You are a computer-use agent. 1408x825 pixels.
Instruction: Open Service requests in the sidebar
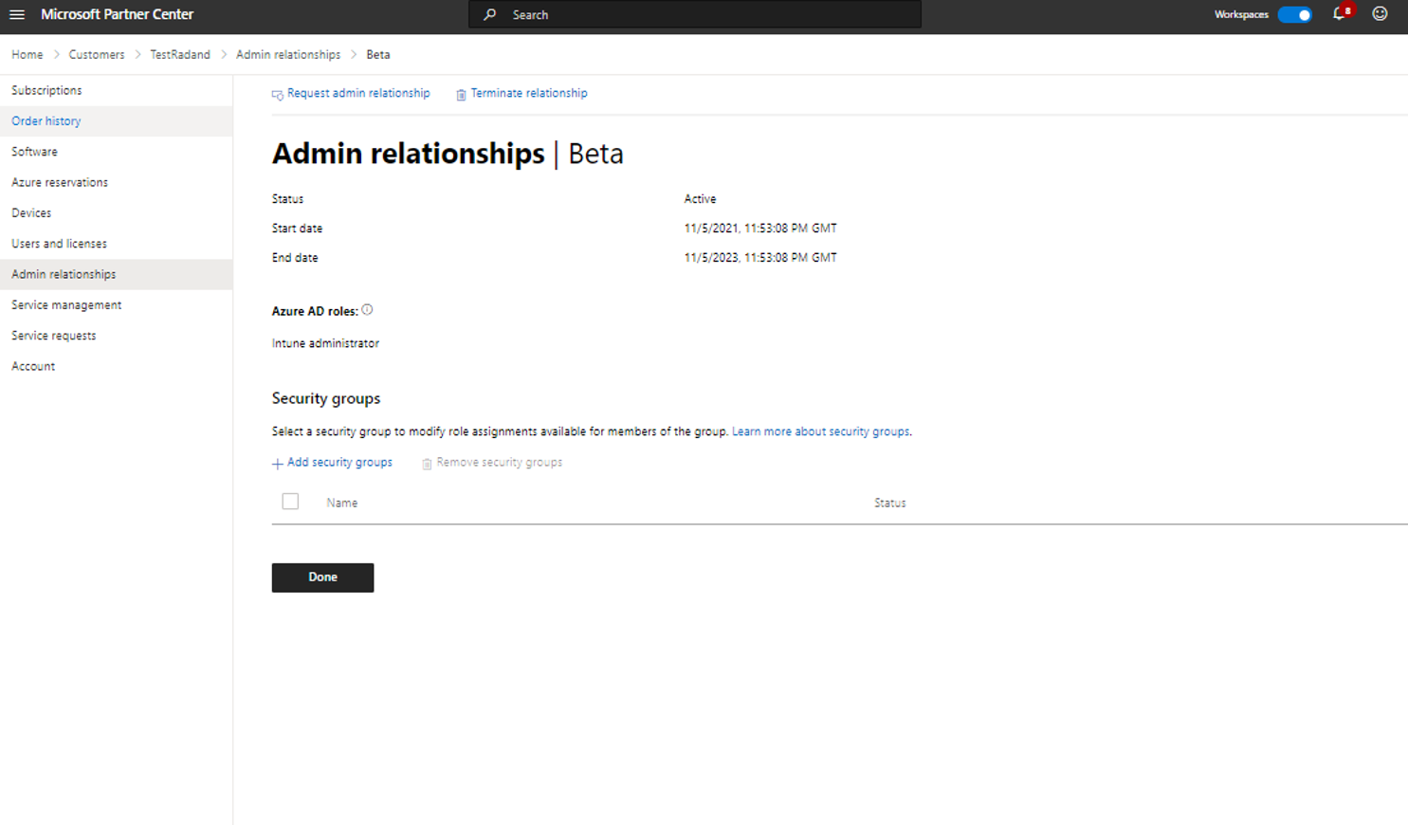point(116,336)
